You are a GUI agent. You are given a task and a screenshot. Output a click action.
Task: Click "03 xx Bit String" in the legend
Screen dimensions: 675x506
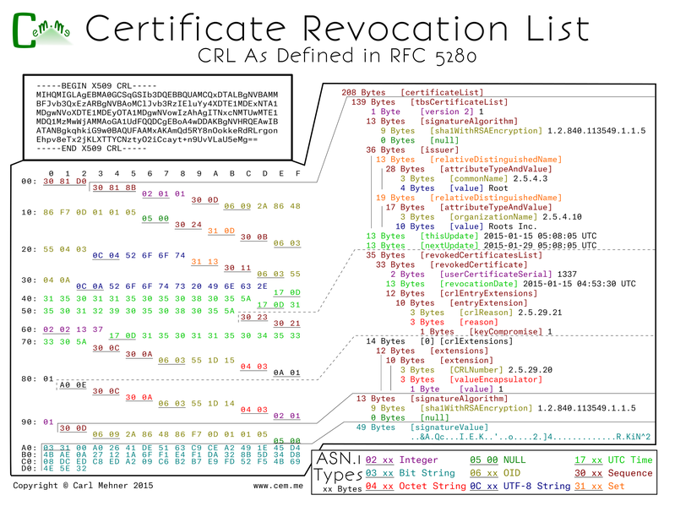410,473
